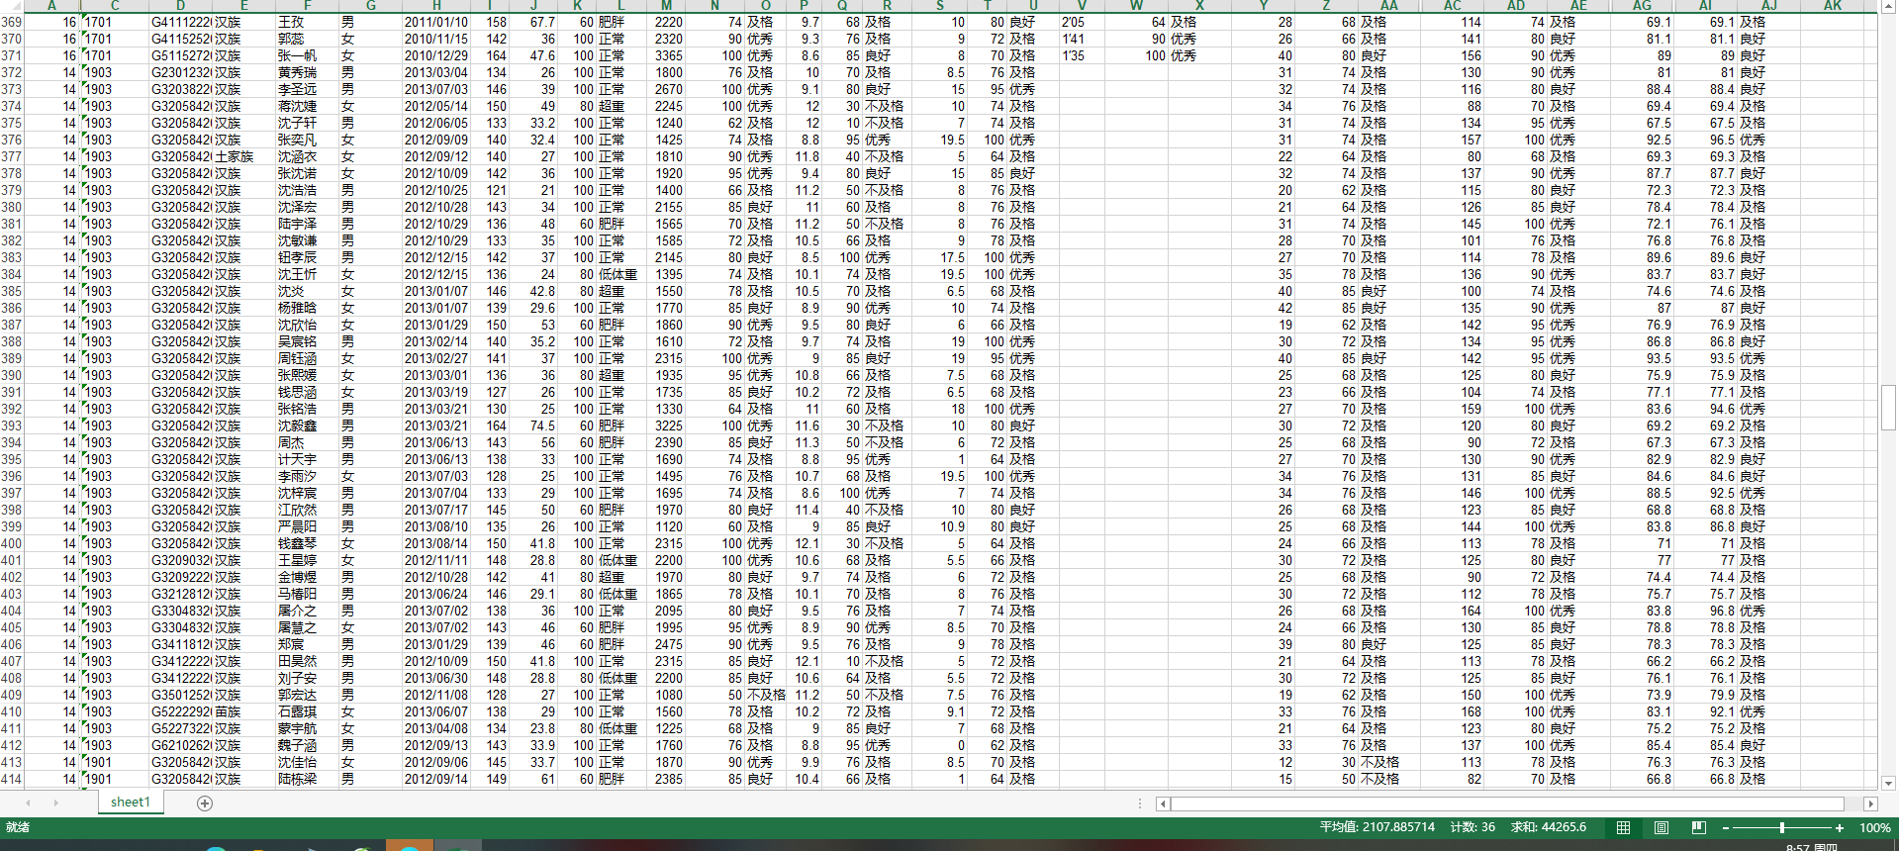This screenshot has height=851, width=1899.
Task: Select the ID cell starting G2301232
Action: [181, 72]
